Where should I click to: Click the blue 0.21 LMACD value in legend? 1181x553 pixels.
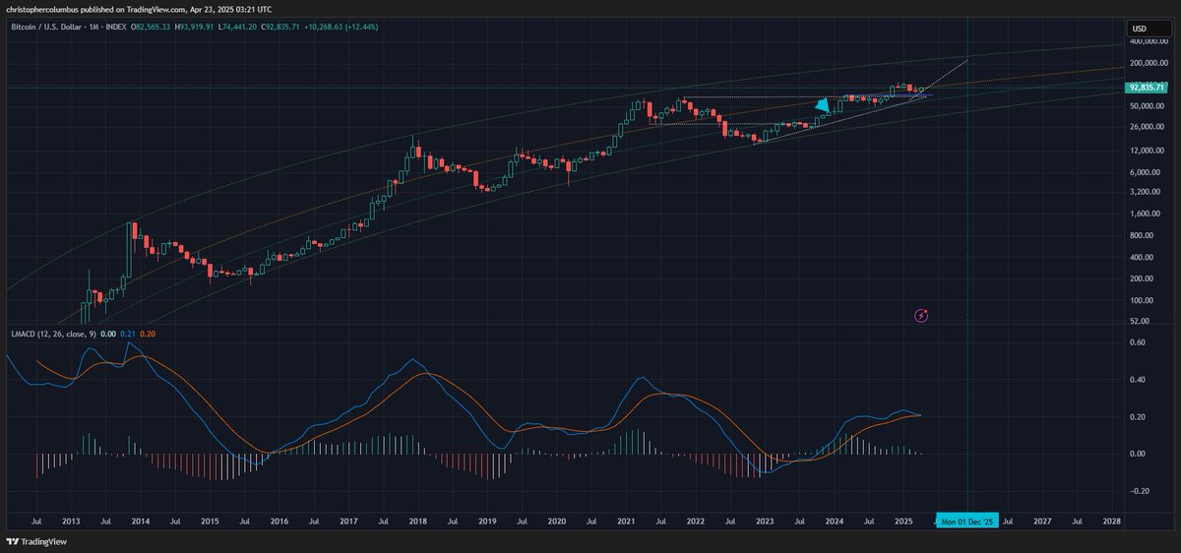[x=127, y=335]
